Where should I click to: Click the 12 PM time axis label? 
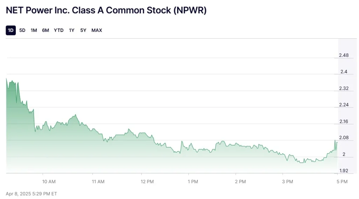(x=147, y=181)
